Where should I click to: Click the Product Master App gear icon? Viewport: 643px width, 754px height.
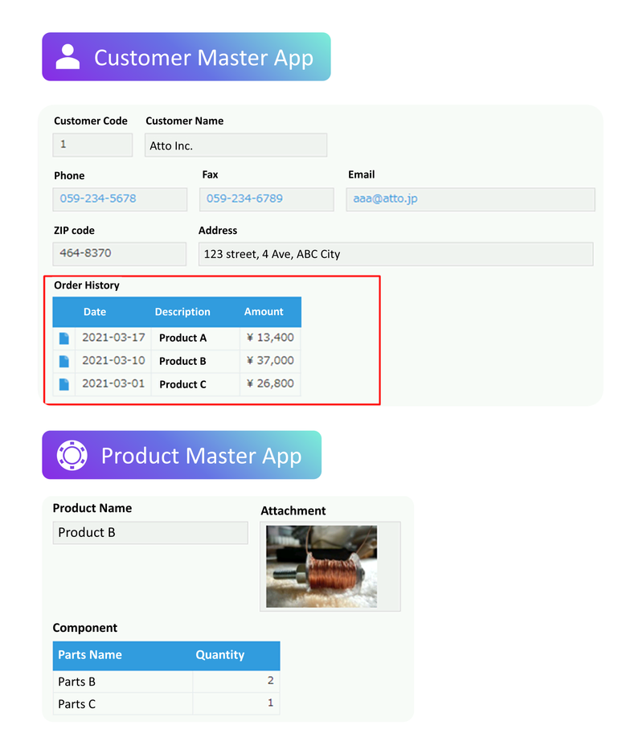72,455
